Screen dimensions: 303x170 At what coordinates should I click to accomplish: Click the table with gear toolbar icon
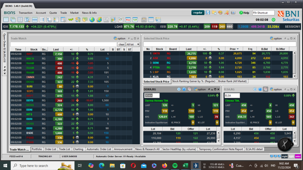[63, 20]
